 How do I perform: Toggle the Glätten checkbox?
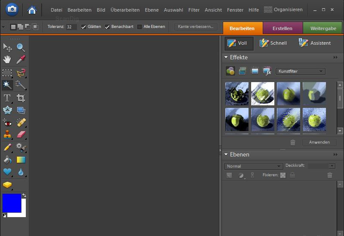[x=84, y=27]
